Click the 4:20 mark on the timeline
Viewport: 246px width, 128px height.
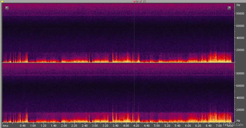click(136, 125)
